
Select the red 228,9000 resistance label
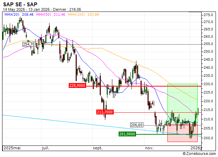tap(77, 85)
